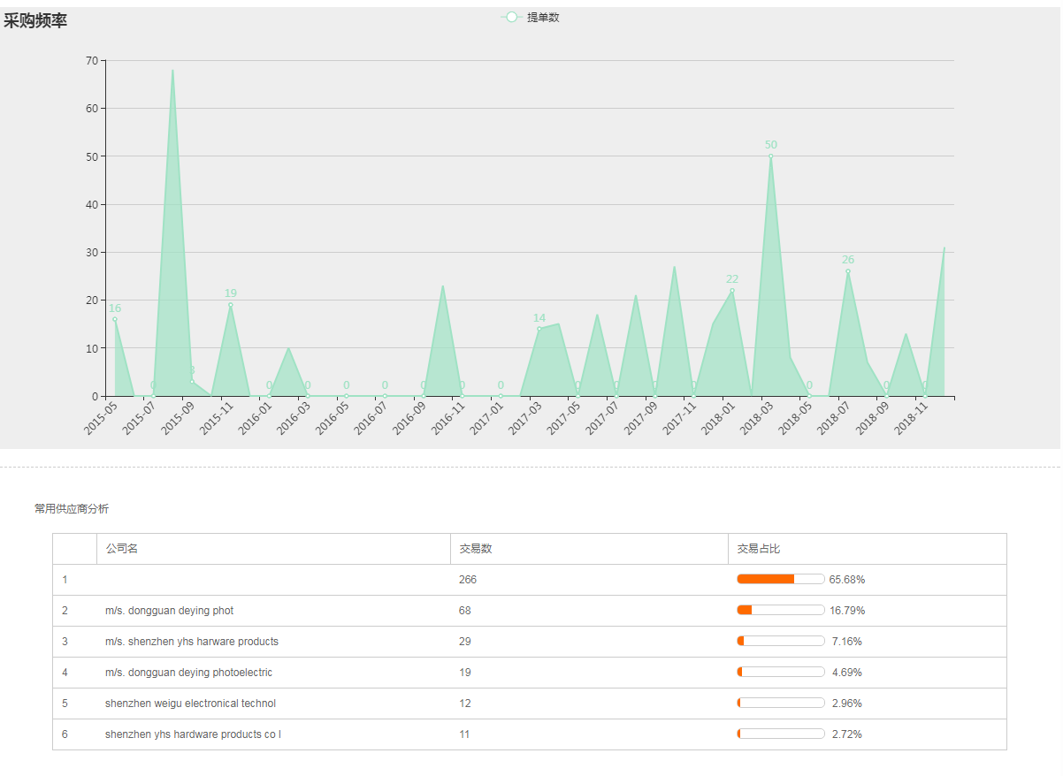Click the progress bar beside 7.16%

pyautogui.click(x=781, y=641)
